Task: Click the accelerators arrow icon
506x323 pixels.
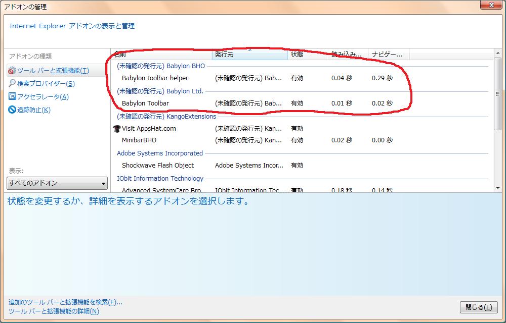Action: pyautogui.click(x=12, y=96)
